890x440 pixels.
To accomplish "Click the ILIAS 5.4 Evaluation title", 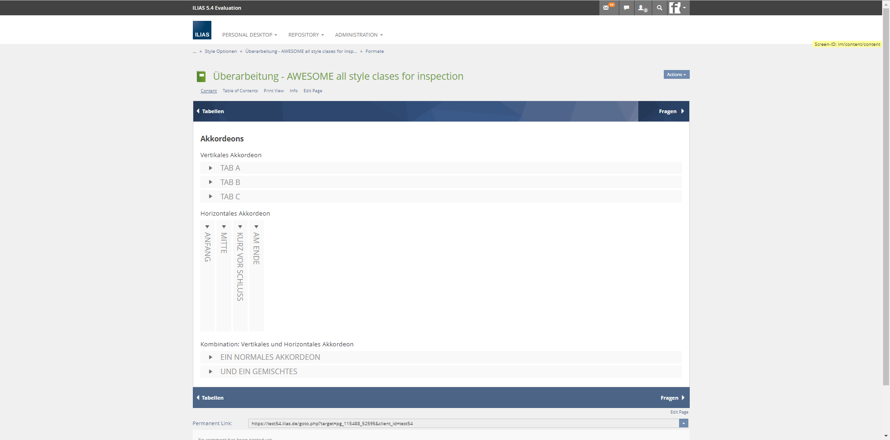I will (x=217, y=8).
